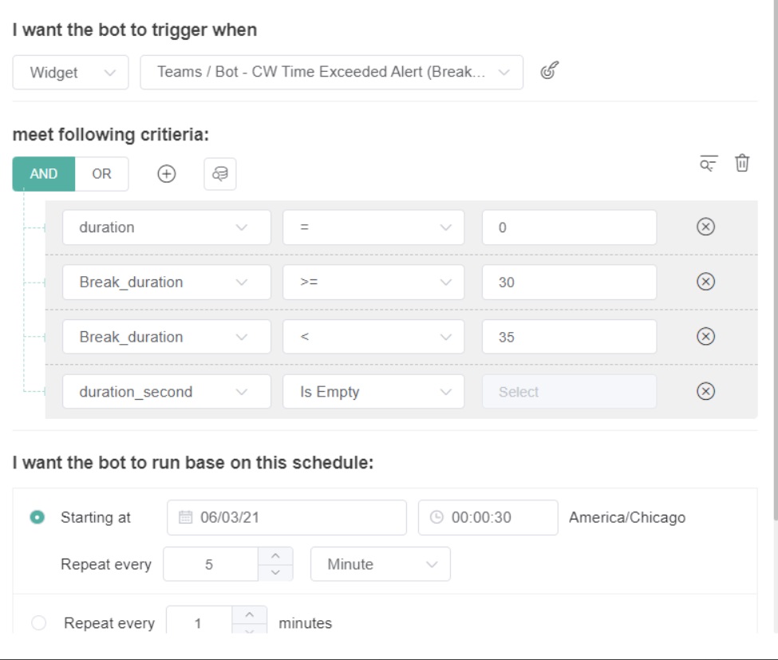Screen dimensions: 778x660
Task: Open the 06/03/21 start date picker
Action: pyautogui.click(x=286, y=517)
